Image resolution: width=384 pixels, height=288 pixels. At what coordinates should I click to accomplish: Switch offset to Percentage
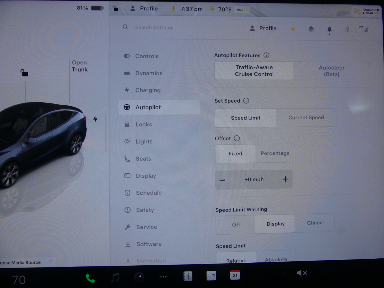point(275,153)
